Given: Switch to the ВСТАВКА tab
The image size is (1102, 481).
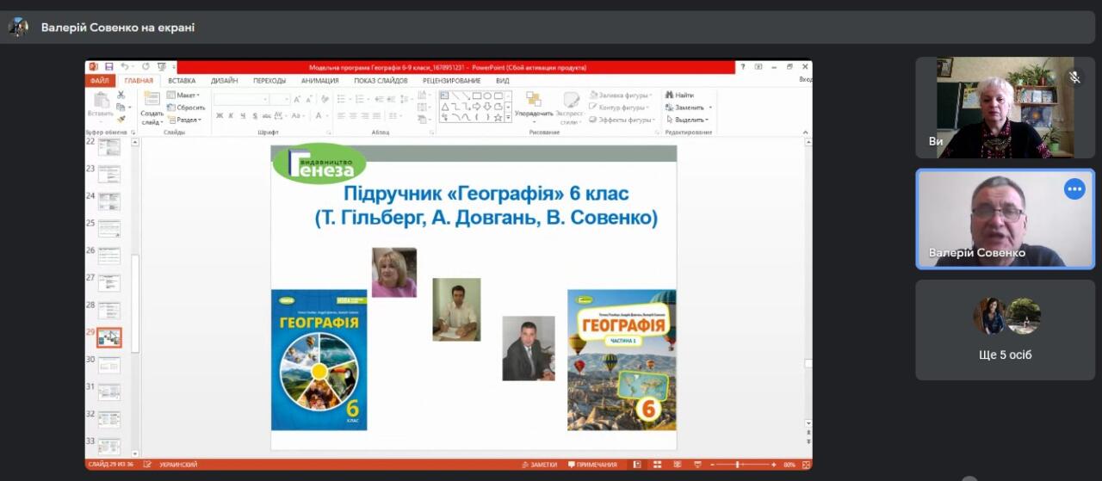Looking at the screenshot, I should pos(182,81).
